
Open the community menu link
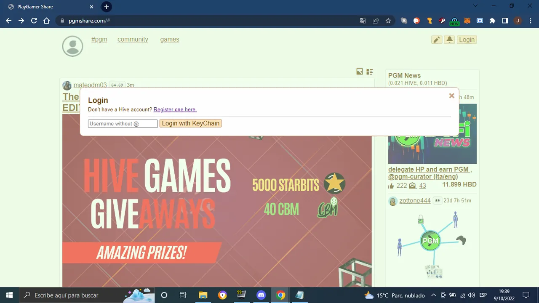click(133, 39)
